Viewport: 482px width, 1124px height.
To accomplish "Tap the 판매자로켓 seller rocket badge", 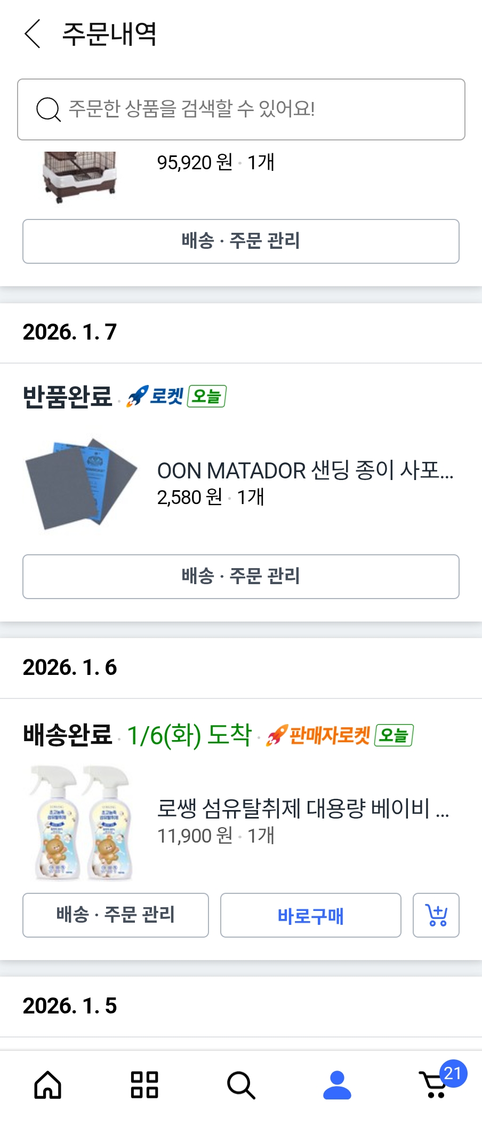I will (x=319, y=736).
